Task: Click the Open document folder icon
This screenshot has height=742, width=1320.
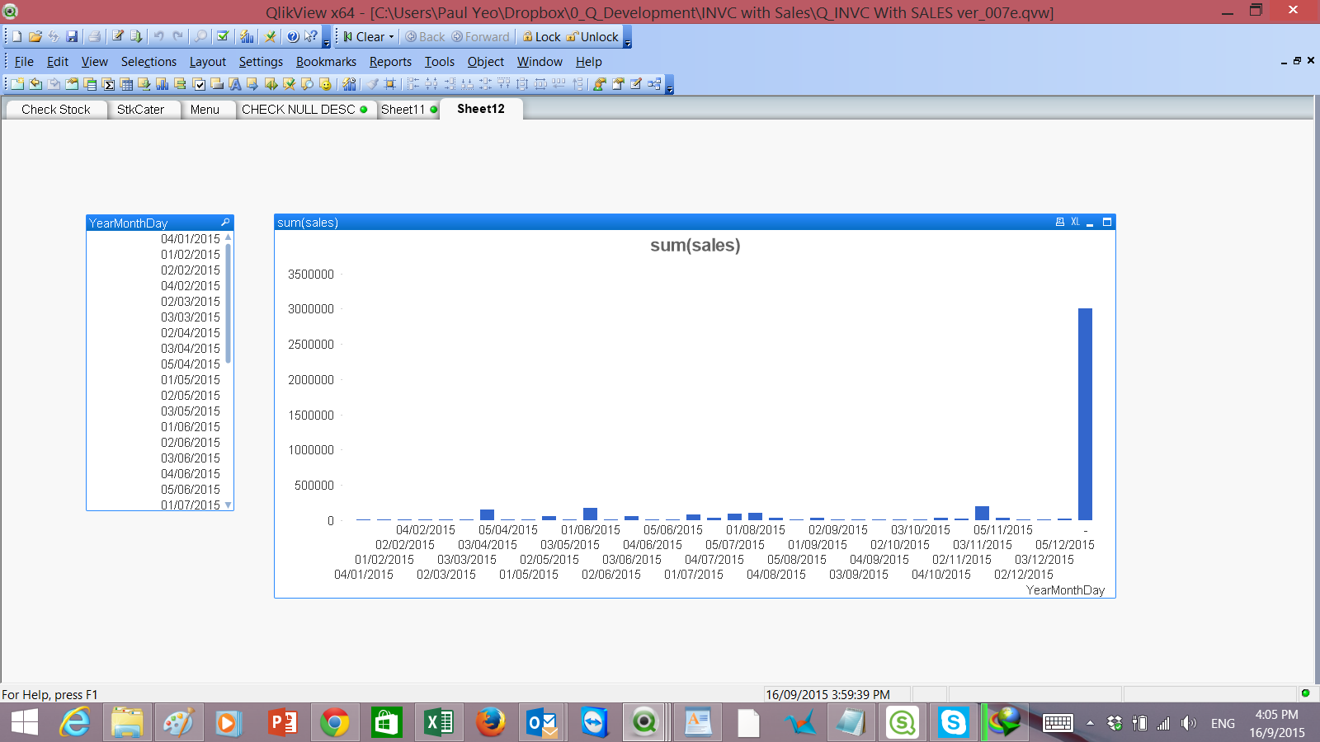Action: tap(35, 36)
